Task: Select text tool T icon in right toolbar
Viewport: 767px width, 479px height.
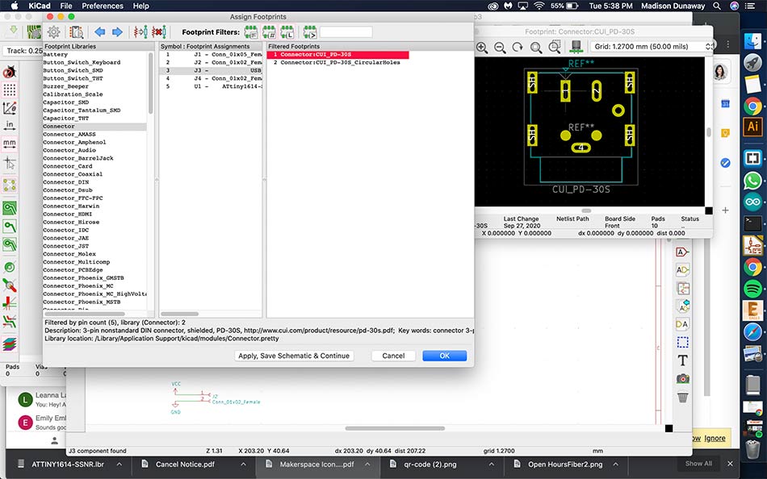Action: (682, 360)
